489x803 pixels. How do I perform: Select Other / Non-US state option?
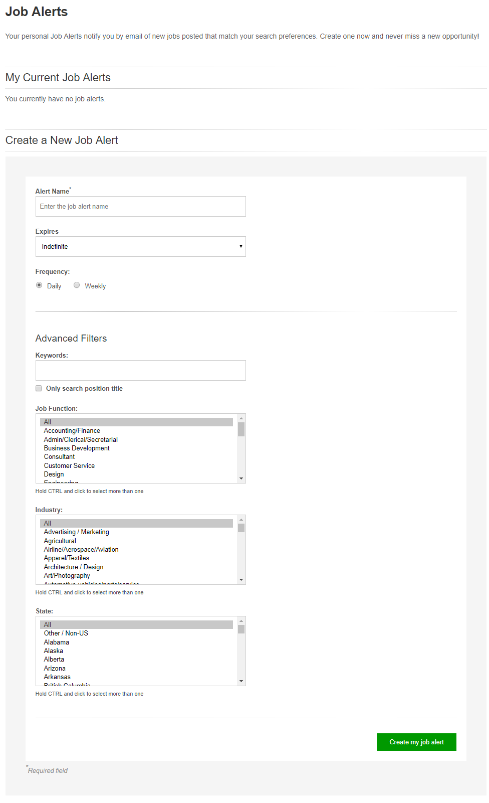pyautogui.click(x=66, y=633)
